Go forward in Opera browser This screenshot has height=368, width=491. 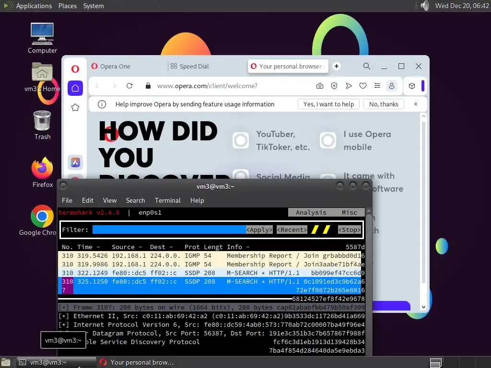coord(114,86)
